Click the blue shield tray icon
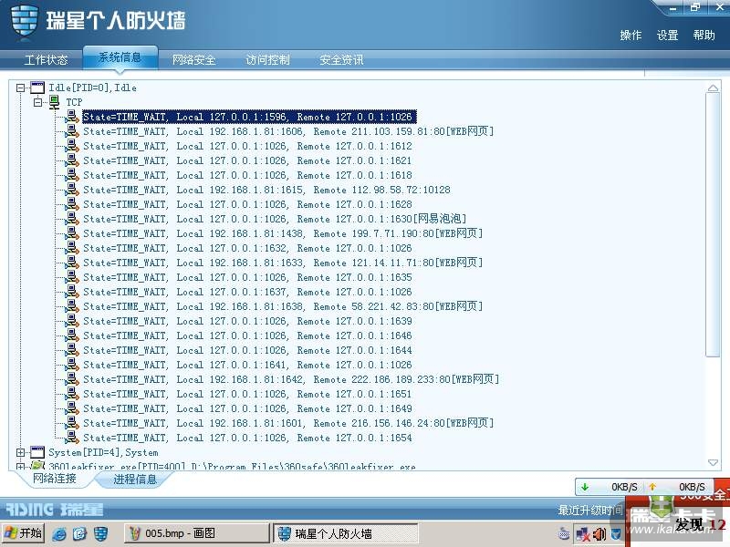The image size is (730, 547). click(615, 534)
